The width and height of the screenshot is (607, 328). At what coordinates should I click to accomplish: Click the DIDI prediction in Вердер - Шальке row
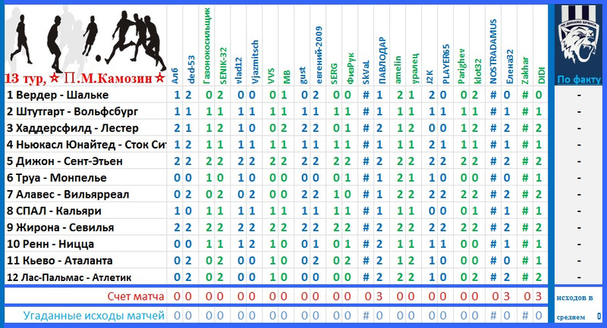(539, 95)
